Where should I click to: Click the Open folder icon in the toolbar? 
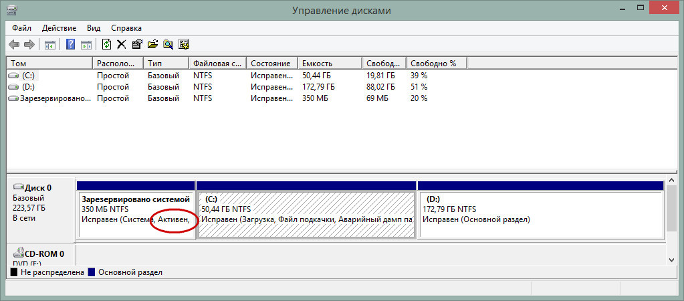tap(152, 44)
